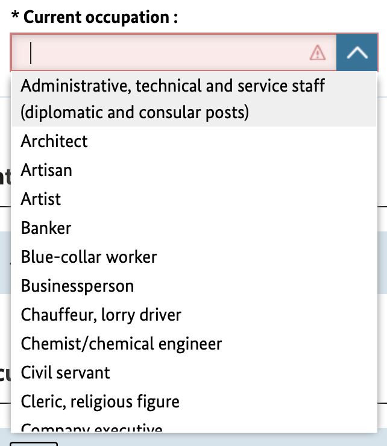Pick Artist from the occupation options

tap(41, 199)
